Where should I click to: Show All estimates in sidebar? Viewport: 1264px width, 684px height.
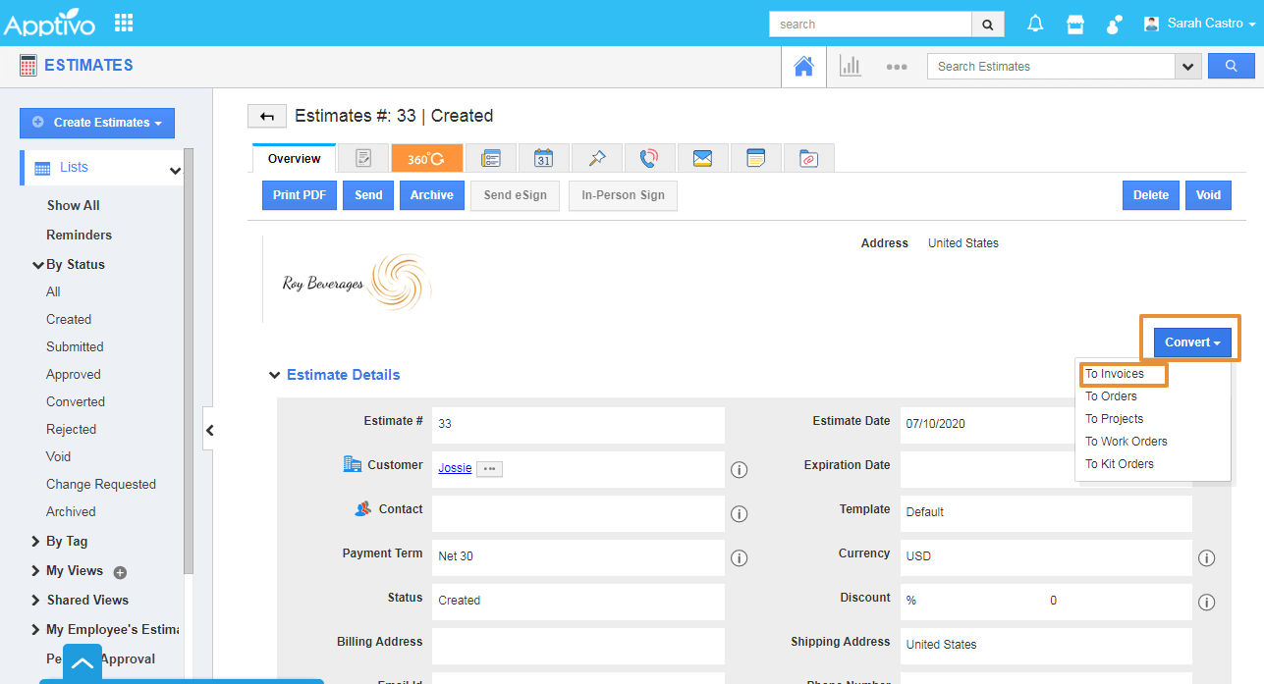(74, 205)
